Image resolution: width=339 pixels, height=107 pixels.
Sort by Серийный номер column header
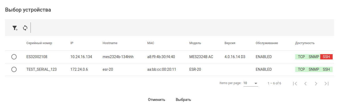click(x=39, y=43)
